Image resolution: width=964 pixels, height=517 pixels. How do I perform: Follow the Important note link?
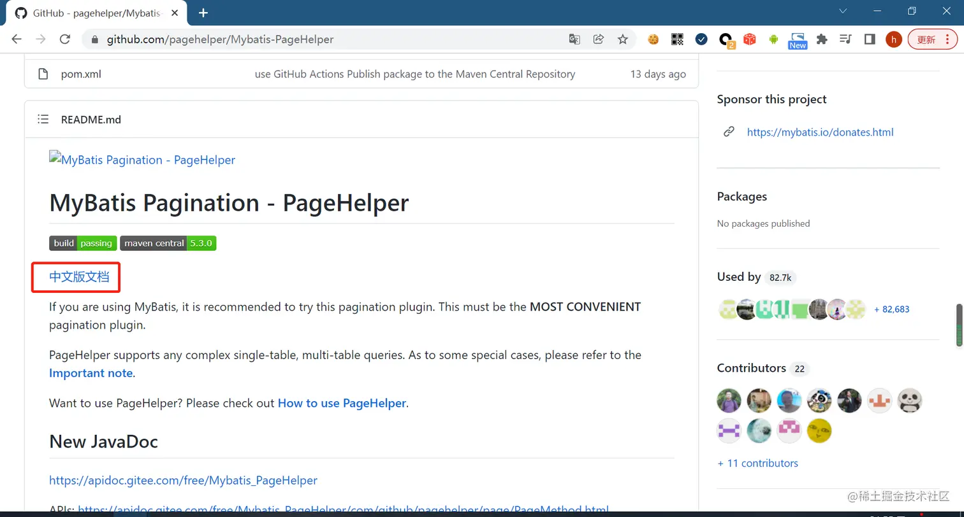tap(91, 373)
